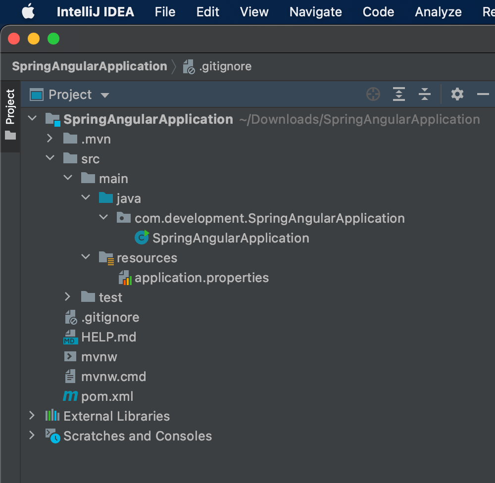This screenshot has height=483, width=495.
Task: Click the Collapse All icon
Action: click(425, 94)
